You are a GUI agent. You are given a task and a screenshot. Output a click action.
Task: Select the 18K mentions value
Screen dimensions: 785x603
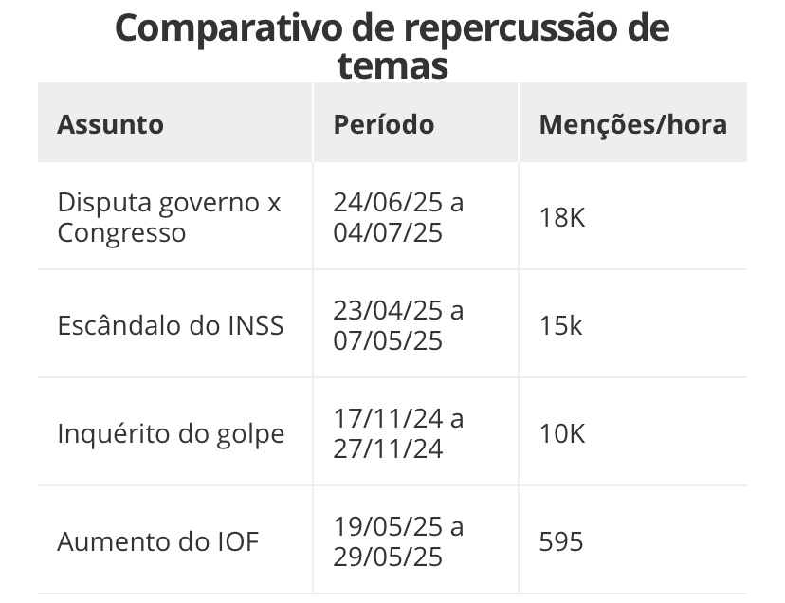pos(561,217)
